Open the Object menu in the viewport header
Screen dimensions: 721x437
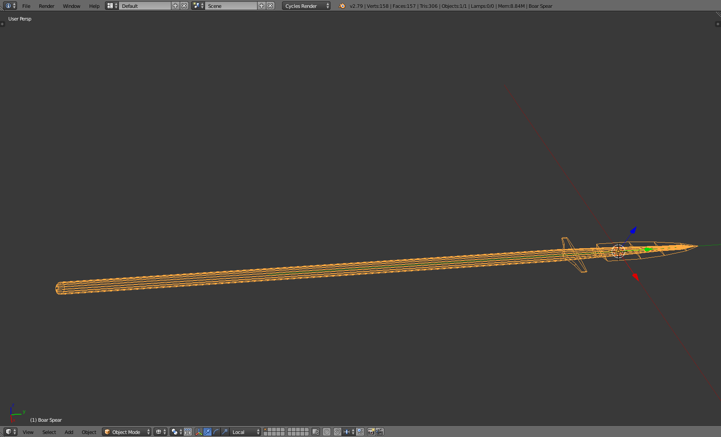click(x=89, y=432)
